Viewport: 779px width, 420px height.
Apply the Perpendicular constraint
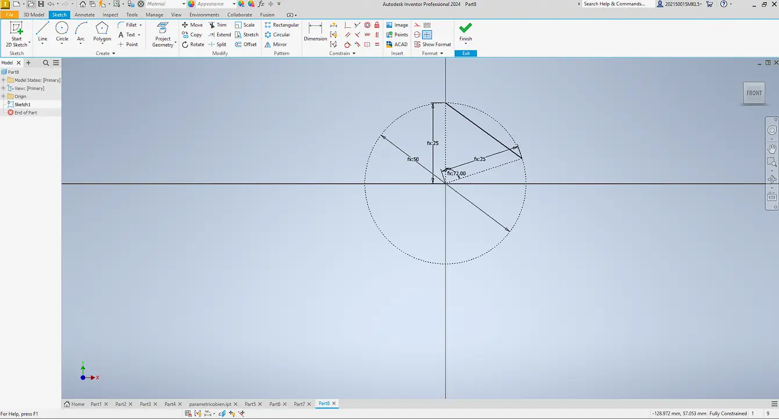[346, 25]
